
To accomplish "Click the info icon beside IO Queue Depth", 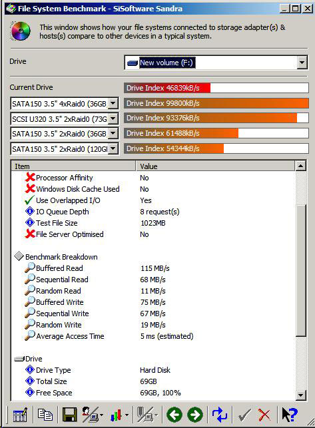I will 29,211.
